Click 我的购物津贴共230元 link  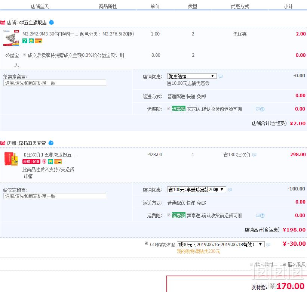click(x=198, y=251)
